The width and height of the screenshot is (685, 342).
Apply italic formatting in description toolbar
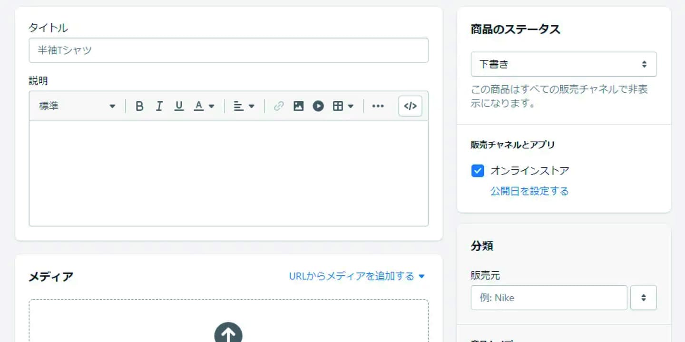click(x=159, y=106)
